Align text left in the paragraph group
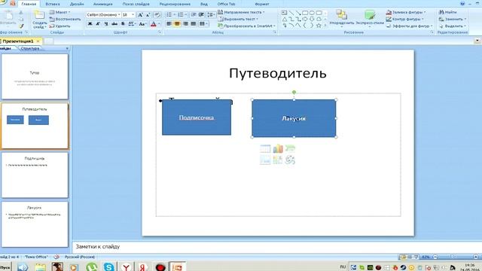 tap(169, 23)
